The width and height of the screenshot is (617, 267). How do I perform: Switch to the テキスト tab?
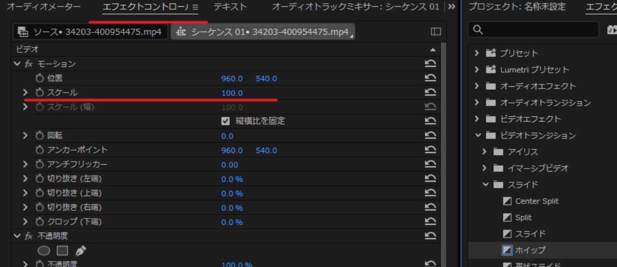pyautogui.click(x=230, y=7)
